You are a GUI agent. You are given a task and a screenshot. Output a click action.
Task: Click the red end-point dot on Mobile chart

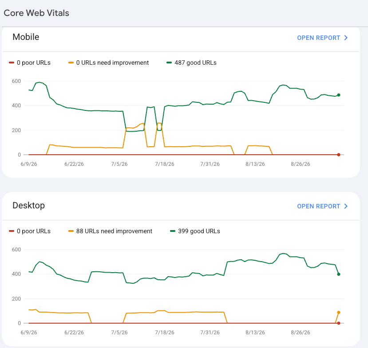coord(339,155)
